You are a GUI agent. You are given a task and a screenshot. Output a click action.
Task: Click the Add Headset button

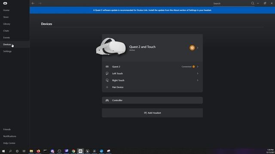point(152,113)
